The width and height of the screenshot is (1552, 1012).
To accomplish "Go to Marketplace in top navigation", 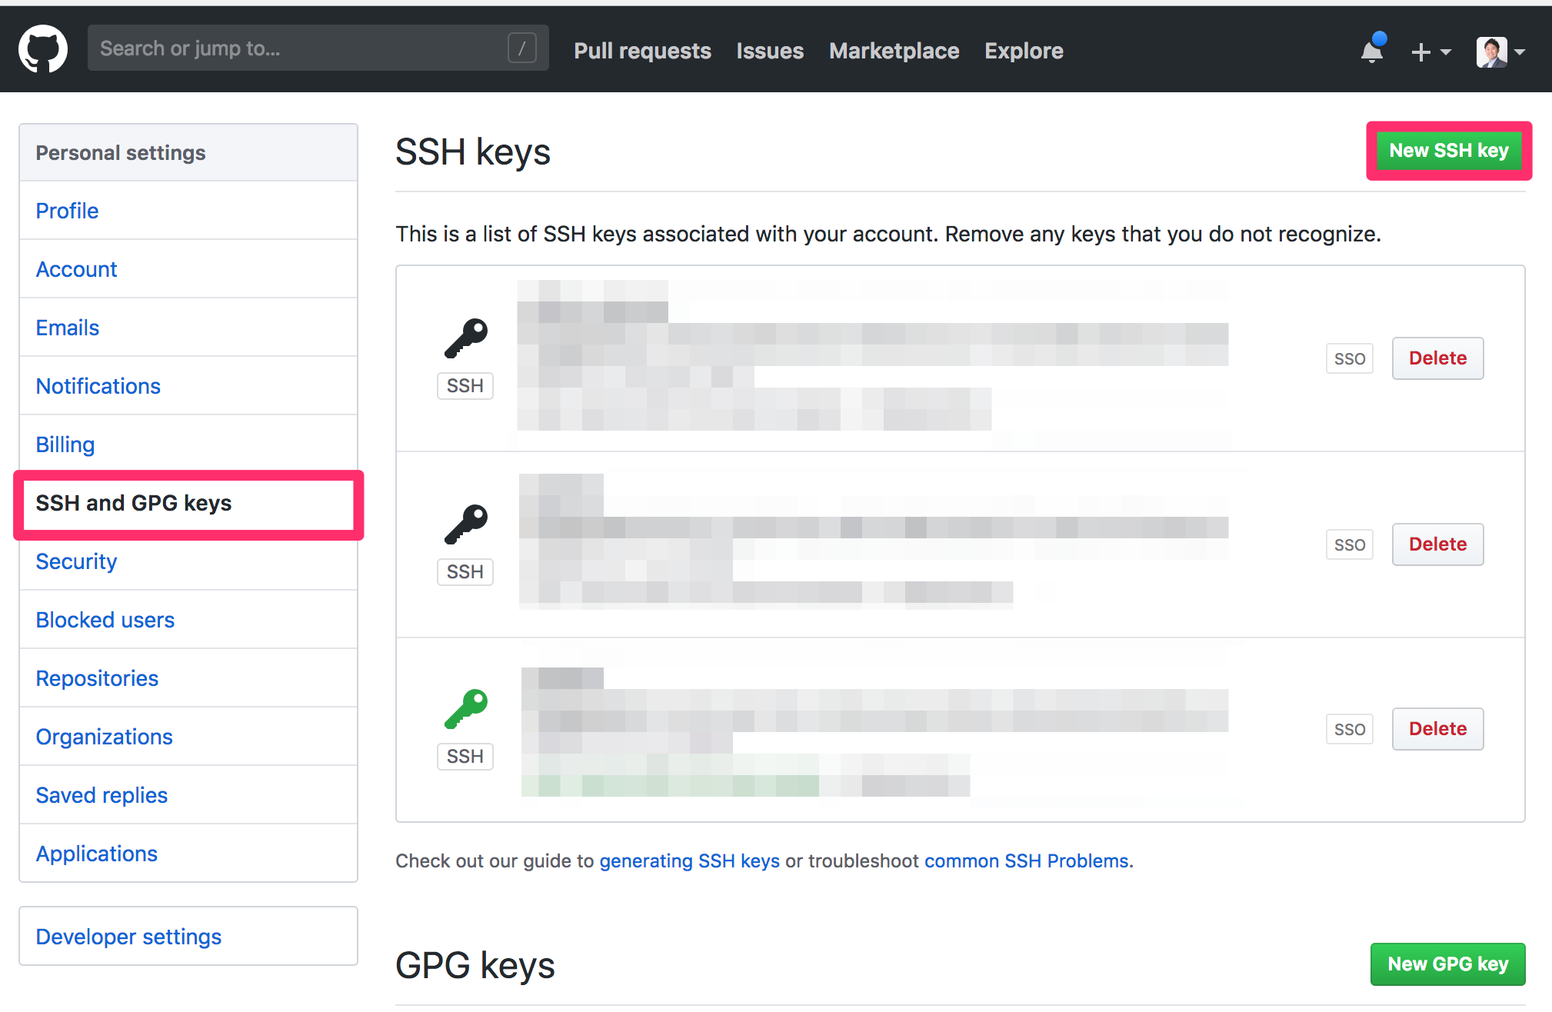I will point(894,51).
